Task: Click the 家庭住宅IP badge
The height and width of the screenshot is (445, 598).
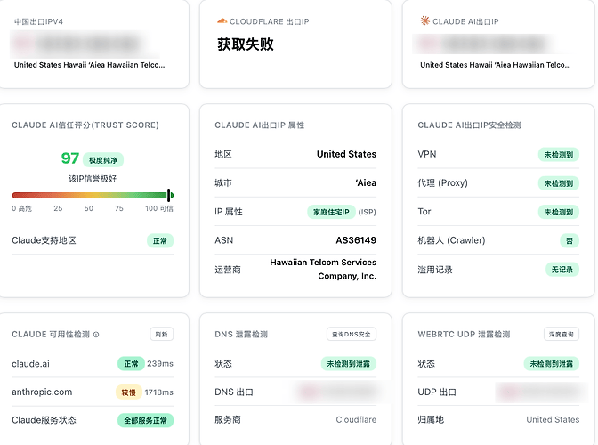Action: click(x=331, y=212)
